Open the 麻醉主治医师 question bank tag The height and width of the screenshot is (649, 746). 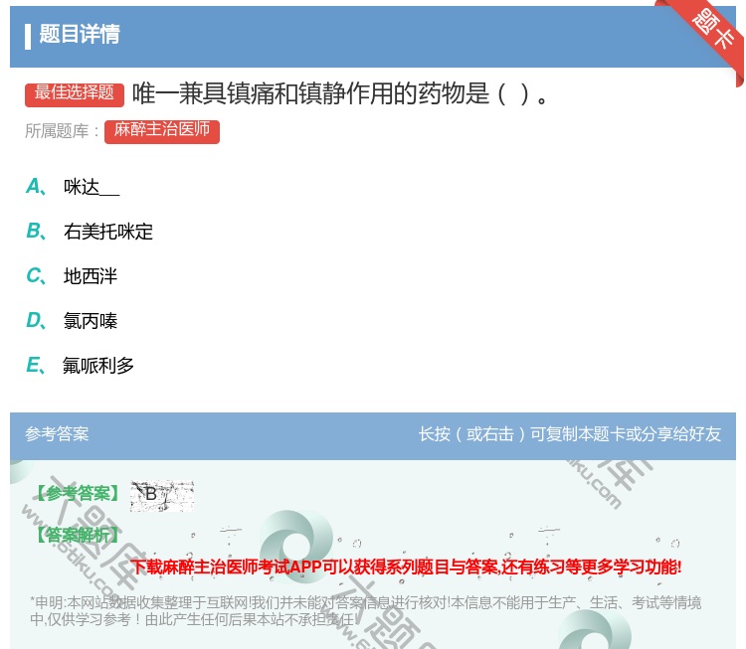pyautogui.click(x=162, y=132)
